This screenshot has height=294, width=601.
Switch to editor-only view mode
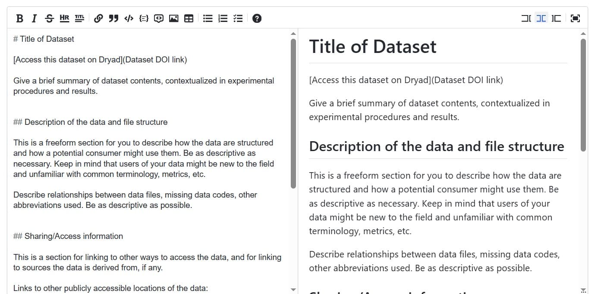[526, 18]
